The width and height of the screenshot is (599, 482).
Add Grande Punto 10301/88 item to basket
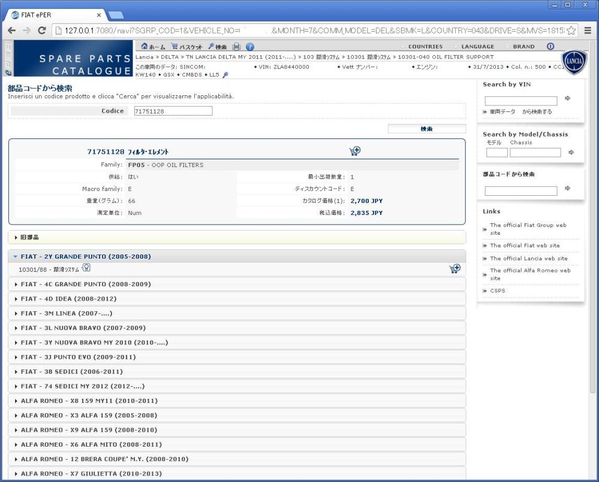coord(454,269)
